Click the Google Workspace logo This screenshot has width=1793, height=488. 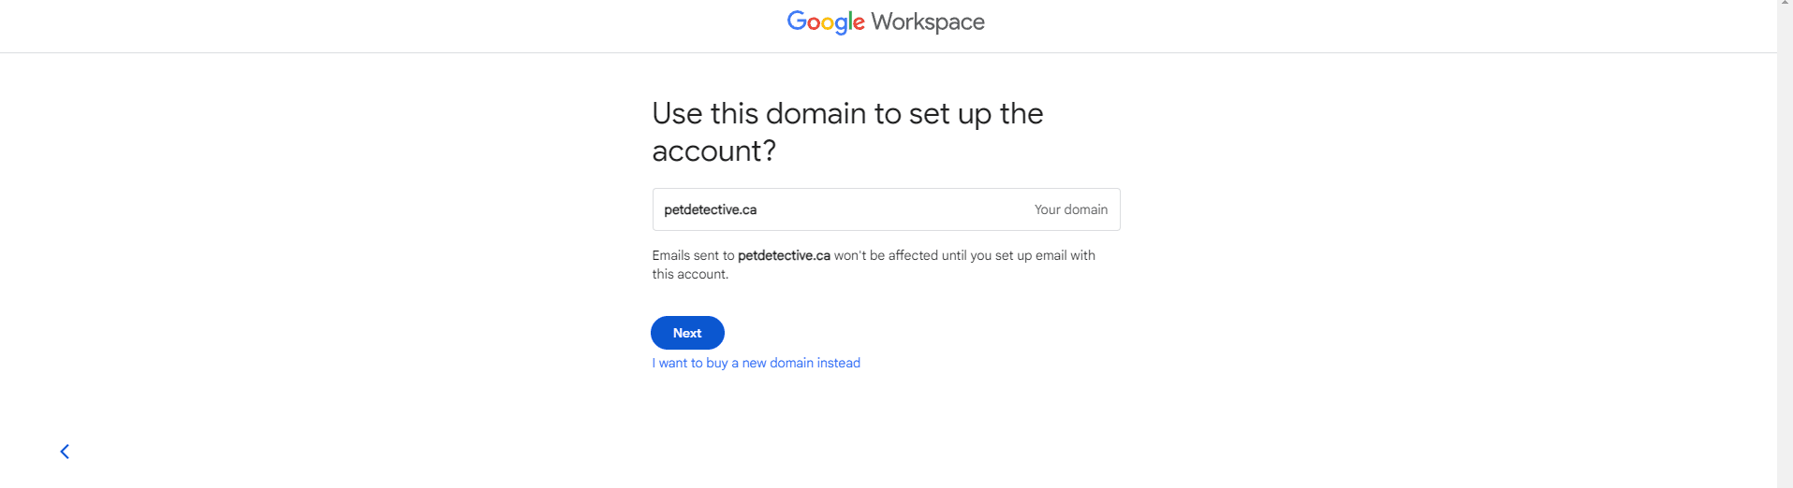tap(885, 22)
